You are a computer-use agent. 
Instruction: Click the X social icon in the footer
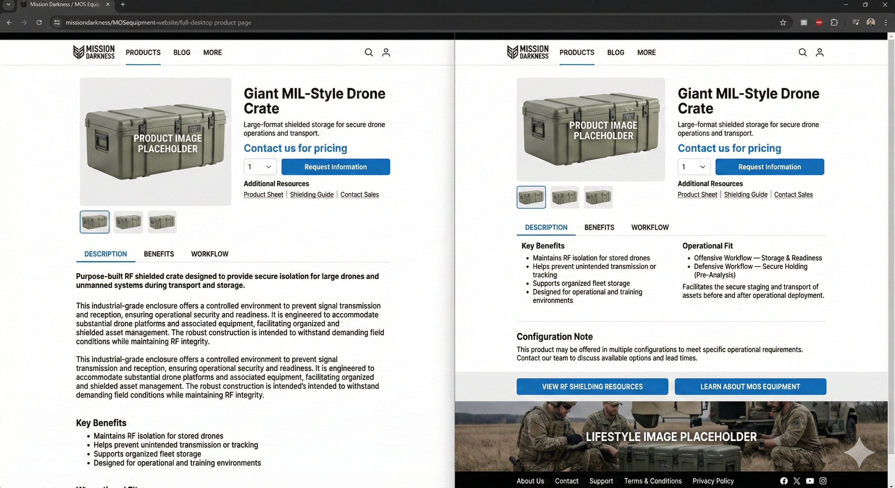(x=797, y=481)
